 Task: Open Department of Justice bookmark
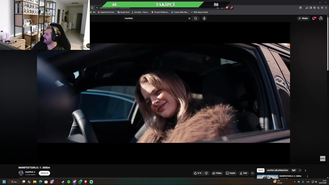point(106,12)
